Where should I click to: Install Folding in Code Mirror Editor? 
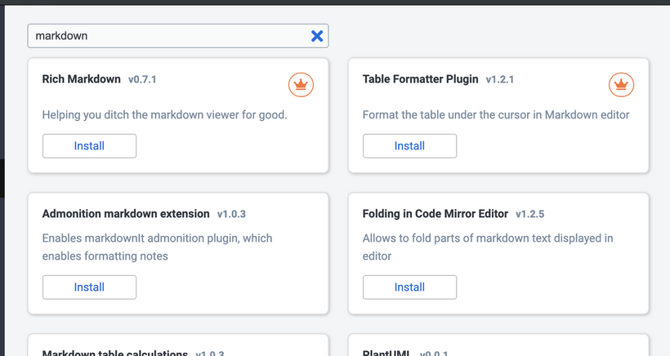410,287
